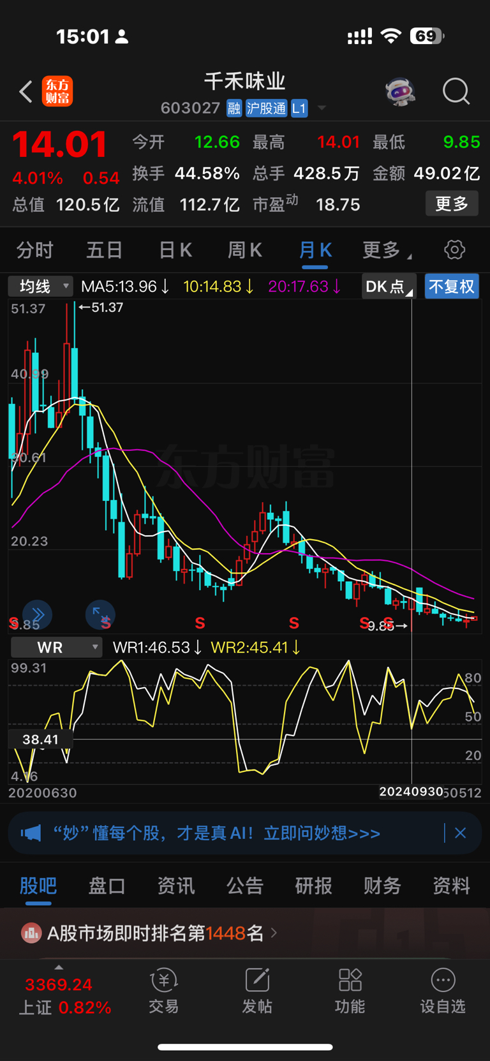This screenshot has height=1061, width=490.
Task: Open the DK点 options
Action: [x=389, y=286]
